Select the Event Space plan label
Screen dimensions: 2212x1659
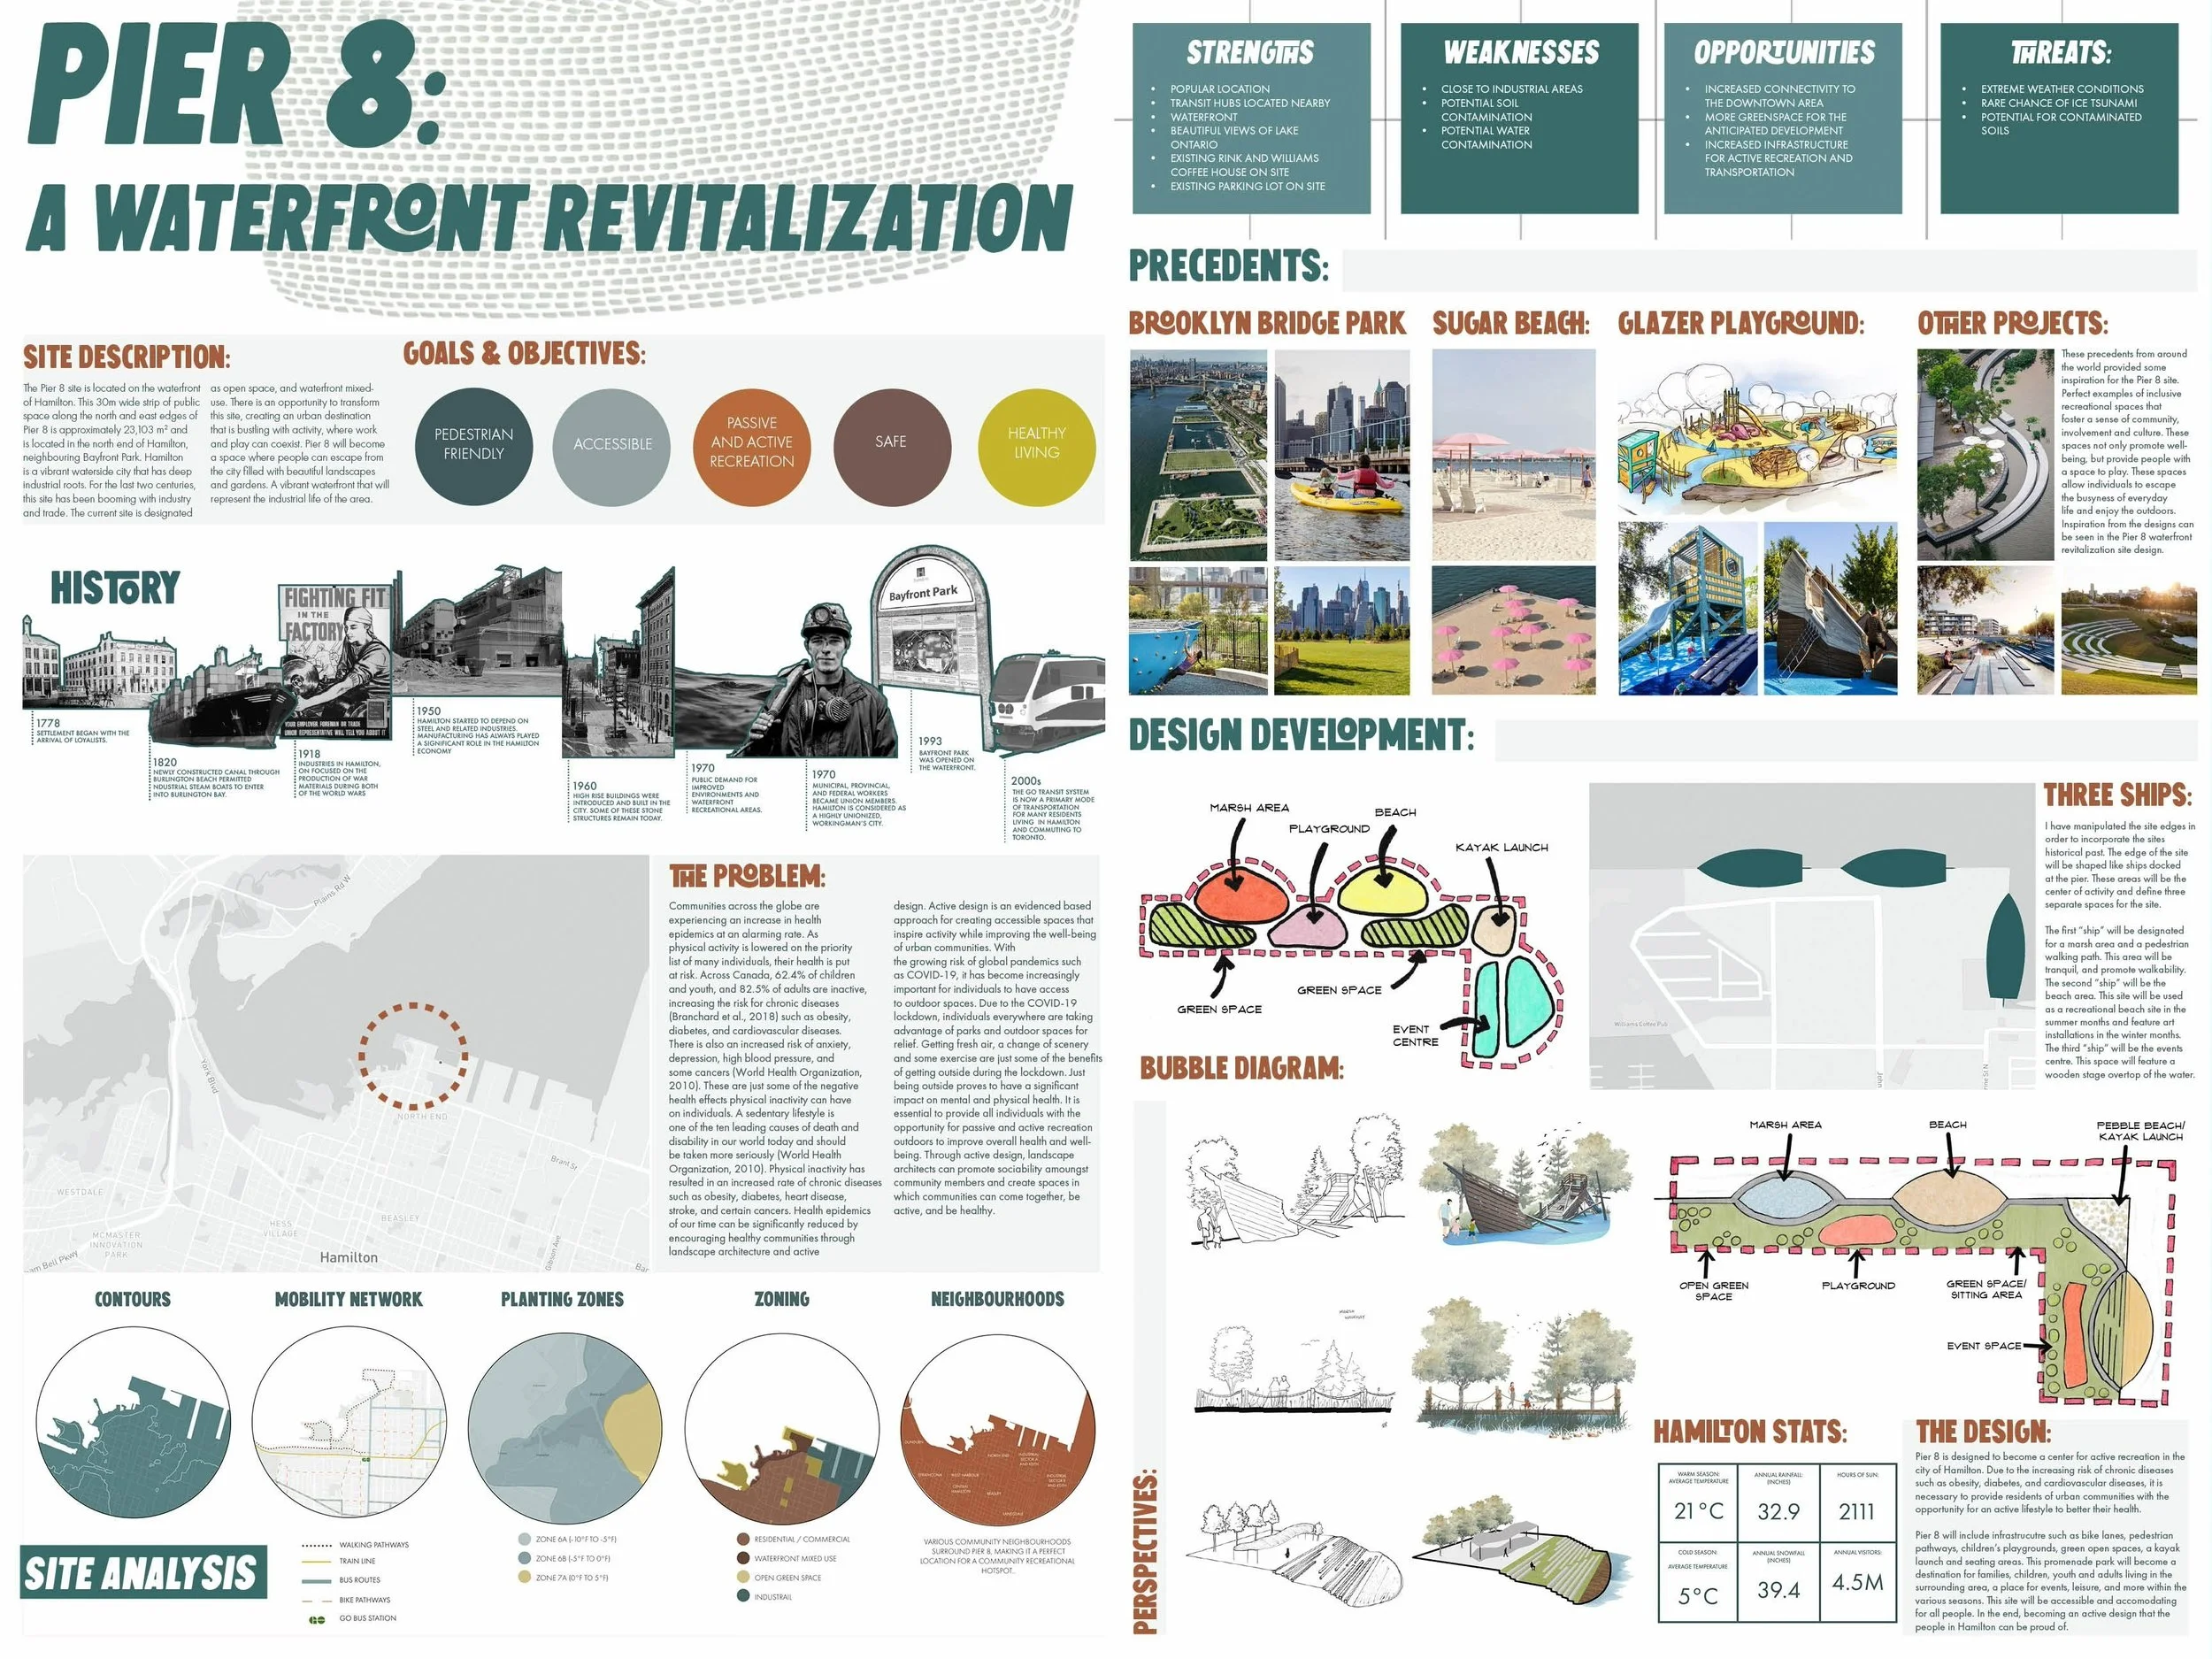[1983, 1346]
